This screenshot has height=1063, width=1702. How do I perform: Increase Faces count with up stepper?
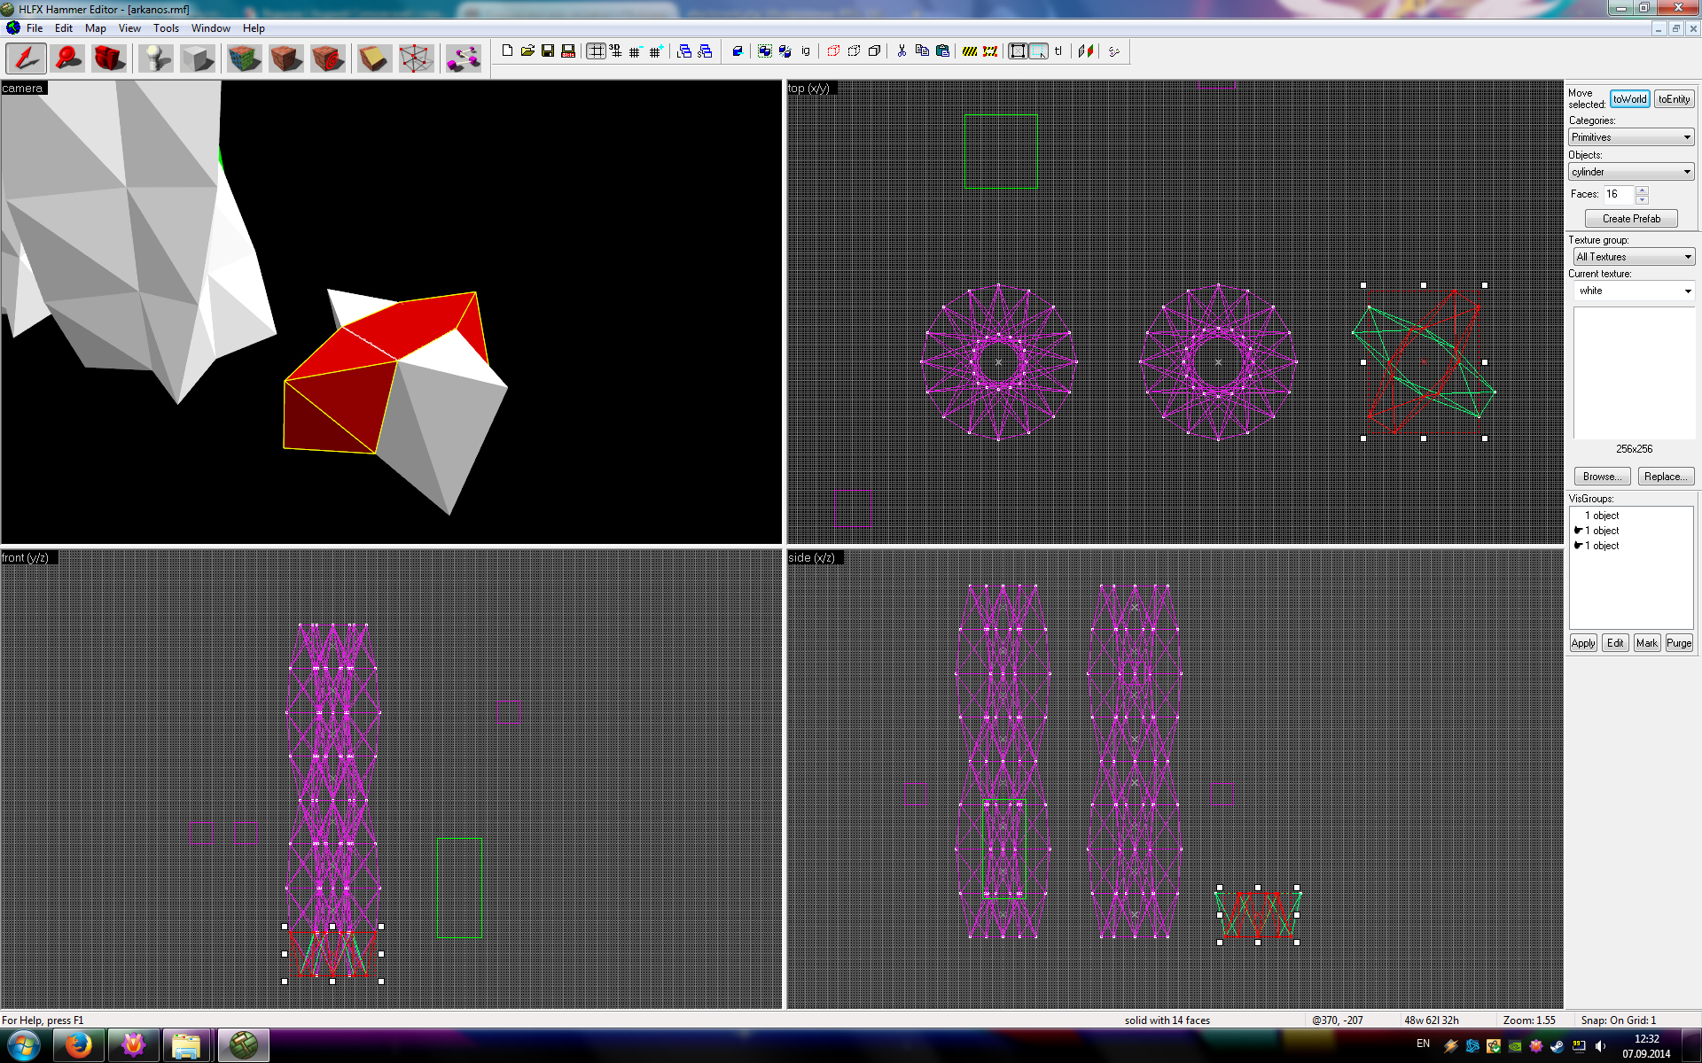pos(1642,190)
